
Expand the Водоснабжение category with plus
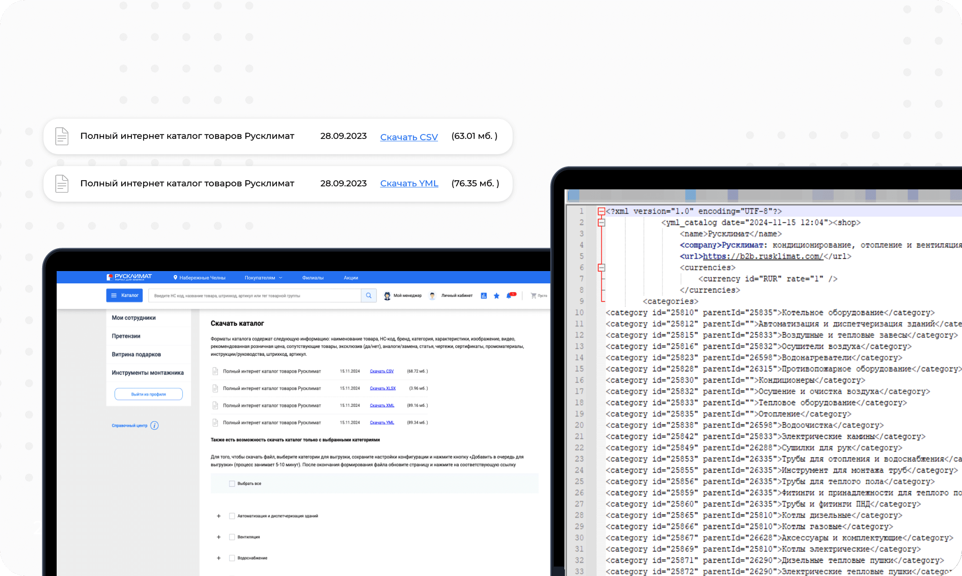click(x=218, y=558)
